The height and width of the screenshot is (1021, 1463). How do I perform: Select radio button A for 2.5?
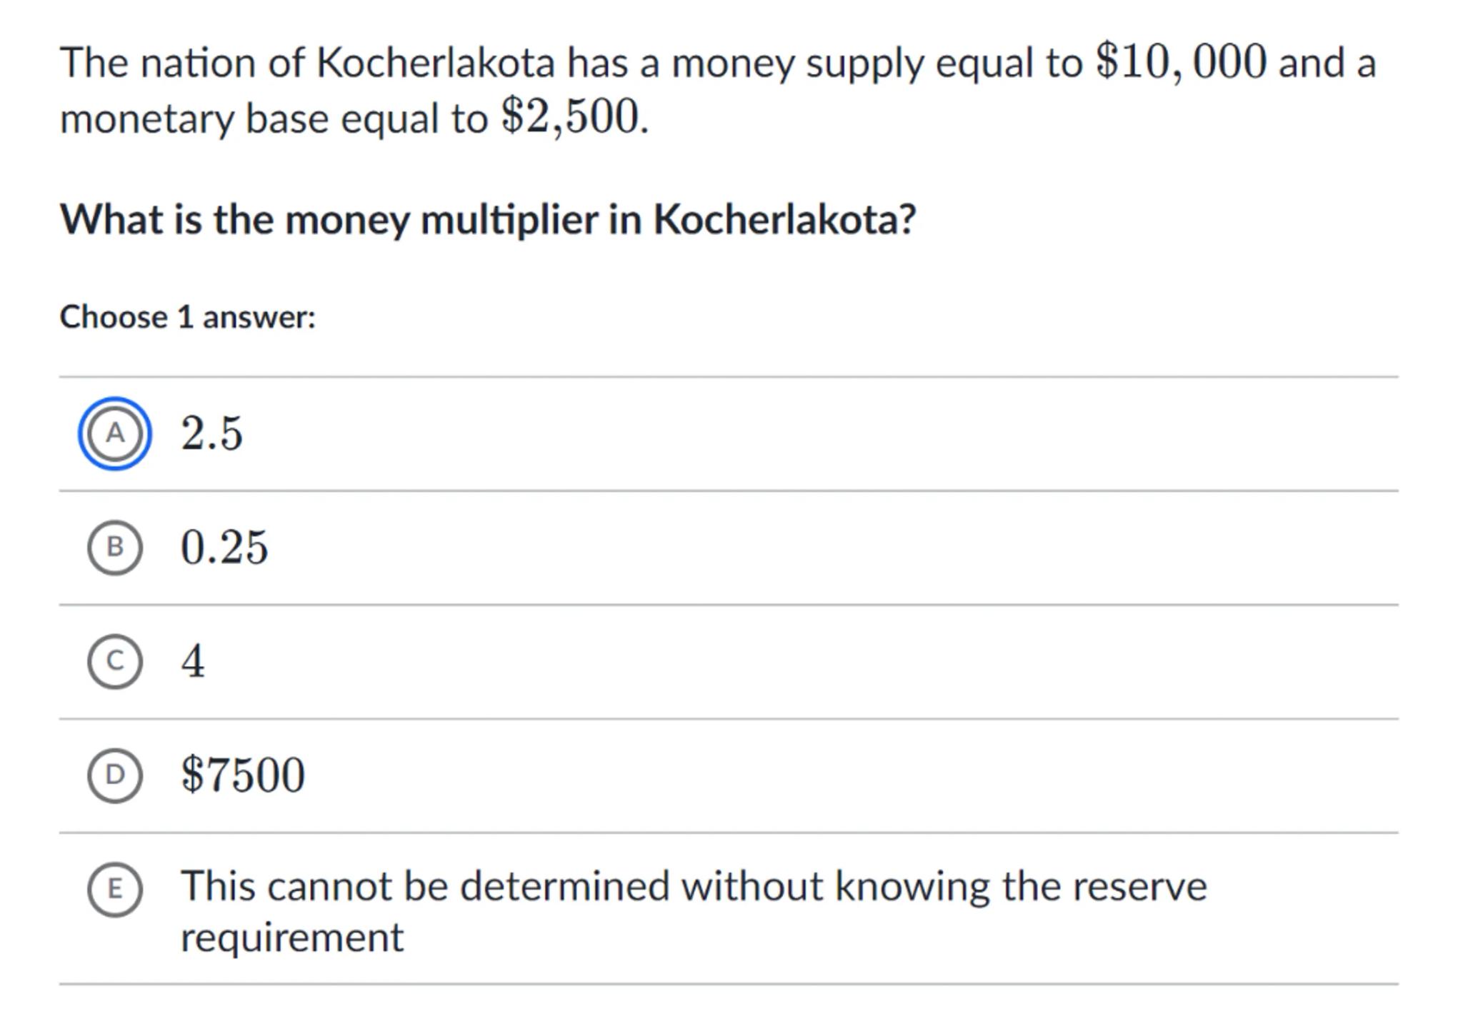click(x=114, y=433)
